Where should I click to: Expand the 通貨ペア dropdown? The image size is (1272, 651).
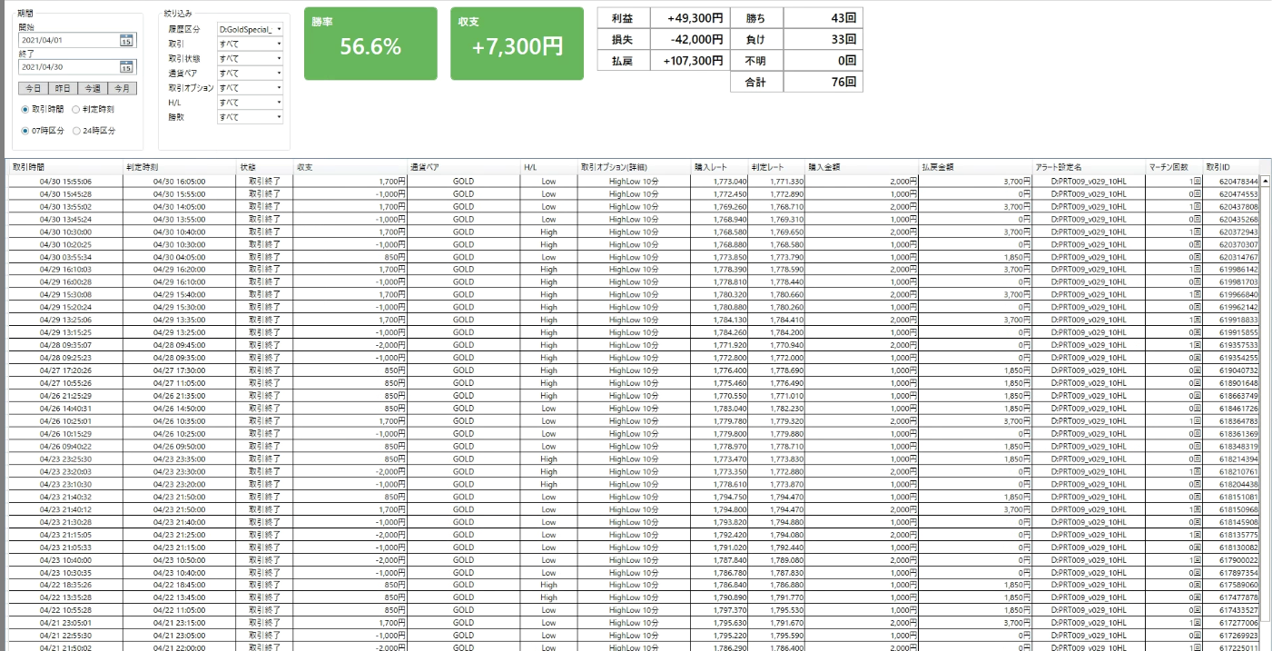(x=250, y=73)
